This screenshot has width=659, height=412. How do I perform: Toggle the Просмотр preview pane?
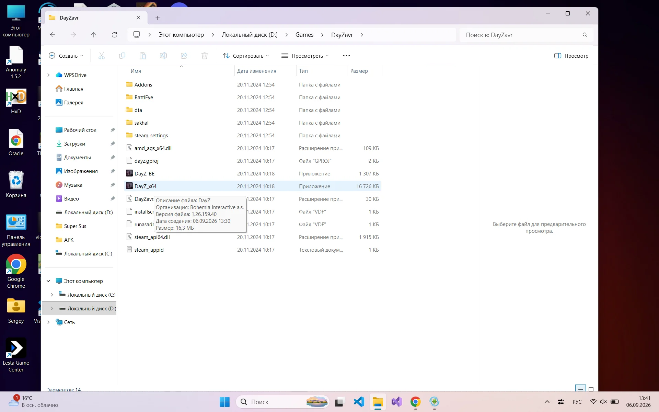click(x=571, y=56)
